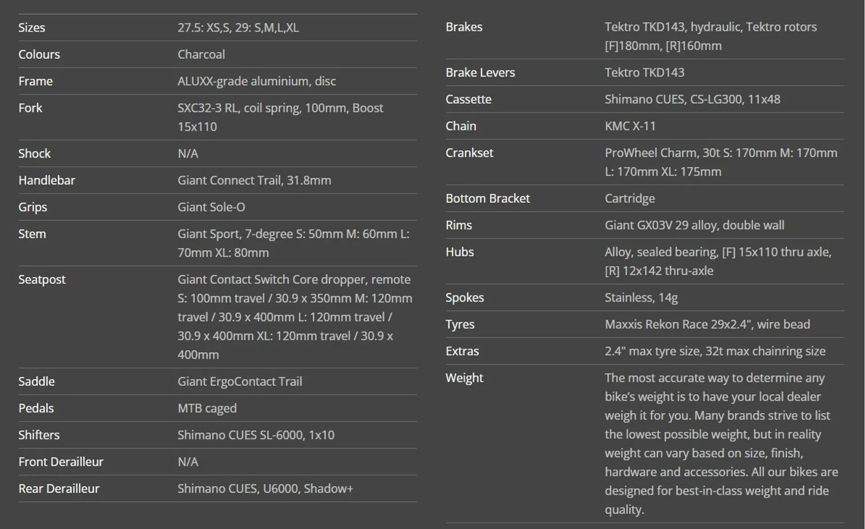This screenshot has width=865, height=529.
Task: Select the Giant GX03V rims text
Action: click(694, 225)
